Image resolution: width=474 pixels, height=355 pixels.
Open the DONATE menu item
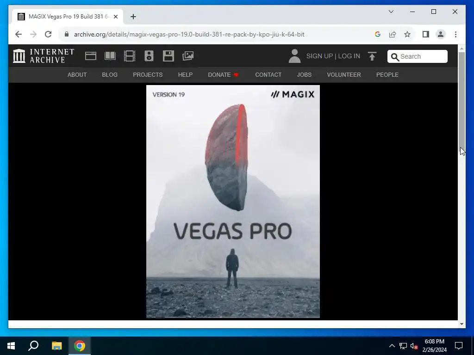[x=224, y=75]
